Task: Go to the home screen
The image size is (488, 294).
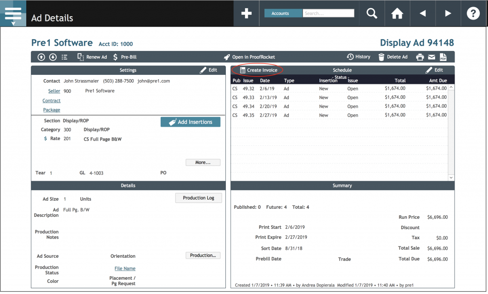Action: 397,13
